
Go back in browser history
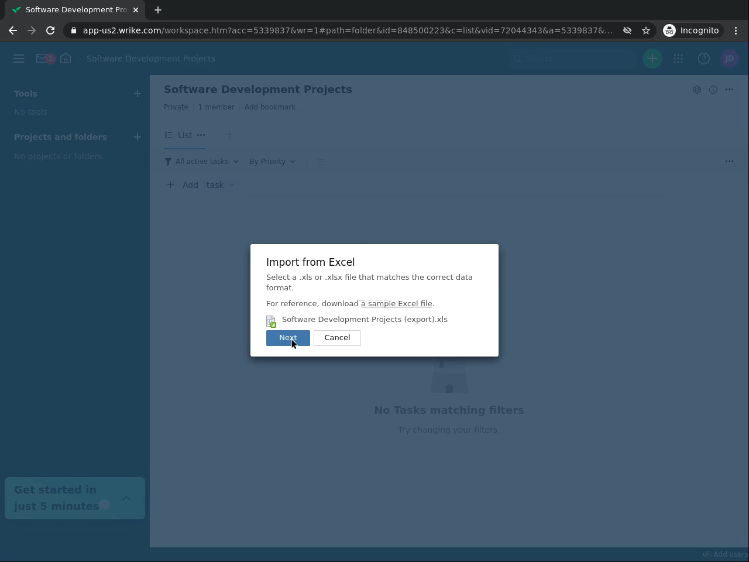[x=13, y=30]
